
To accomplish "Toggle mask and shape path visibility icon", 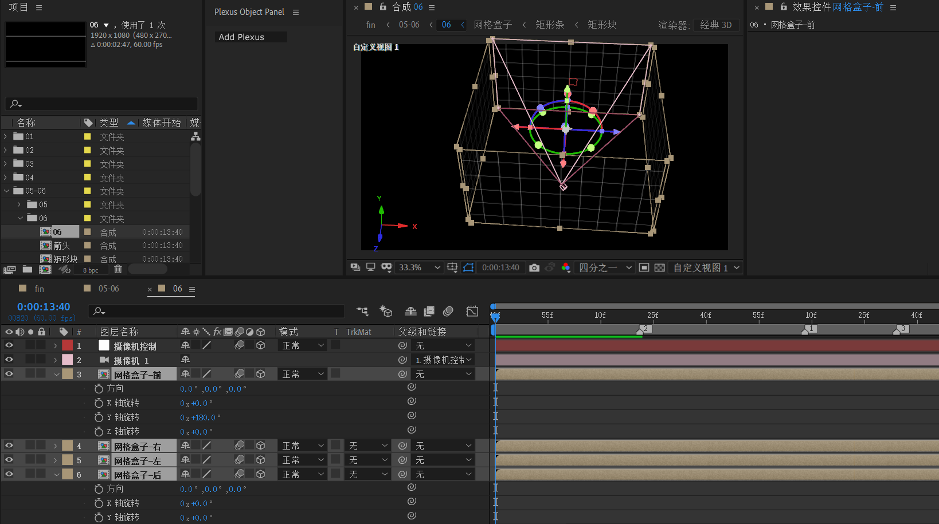I will tap(468, 267).
